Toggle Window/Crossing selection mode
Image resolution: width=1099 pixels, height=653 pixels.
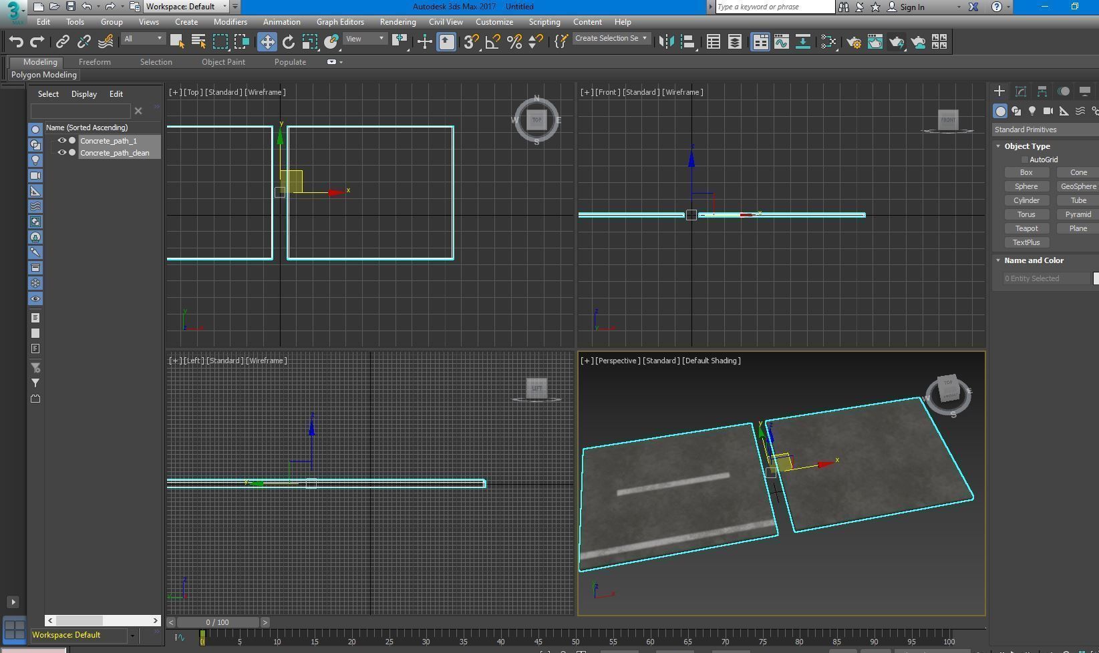242,42
